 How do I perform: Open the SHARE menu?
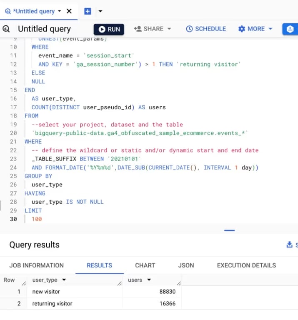coord(153,29)
